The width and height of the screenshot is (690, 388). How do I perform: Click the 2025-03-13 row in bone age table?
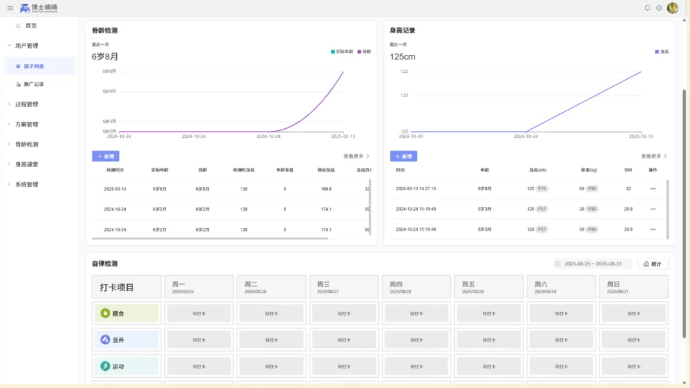[231, 189]
